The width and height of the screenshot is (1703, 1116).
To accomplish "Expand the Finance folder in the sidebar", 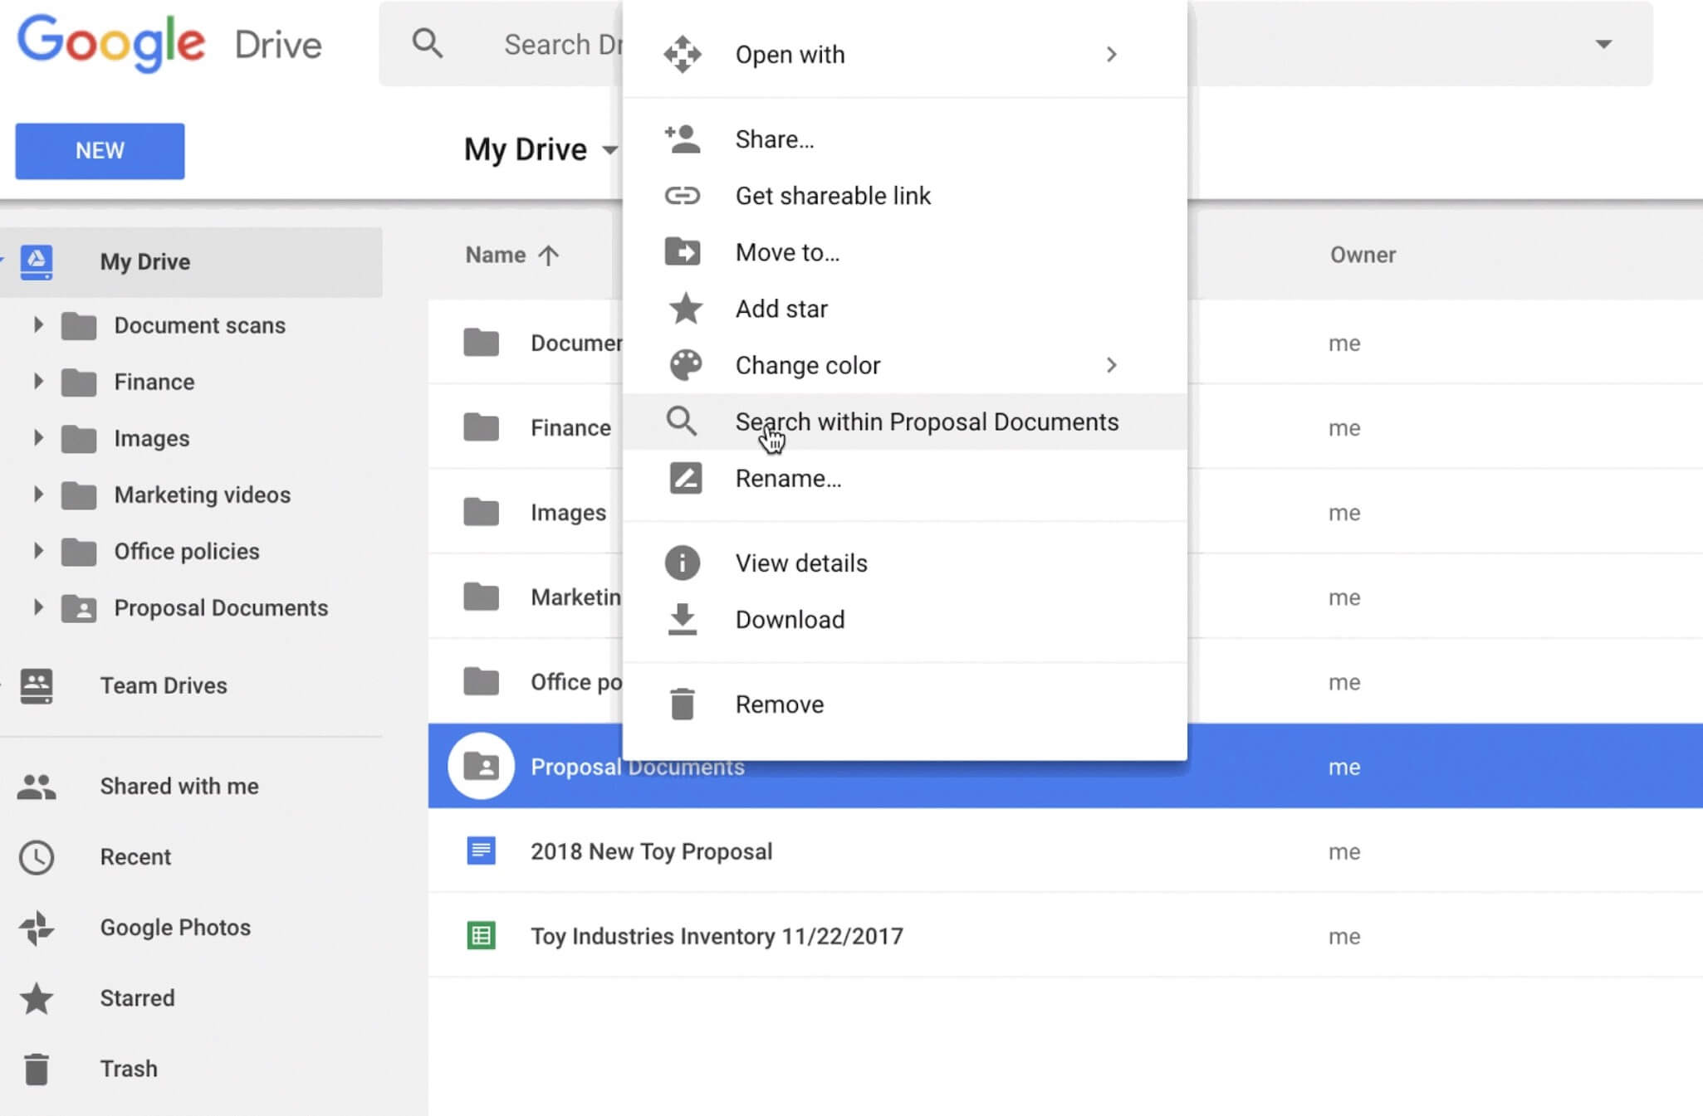I will point(37,382).
